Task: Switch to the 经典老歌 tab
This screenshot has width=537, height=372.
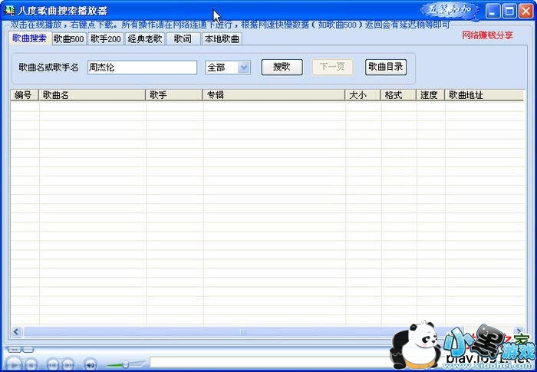Action: 145,38
